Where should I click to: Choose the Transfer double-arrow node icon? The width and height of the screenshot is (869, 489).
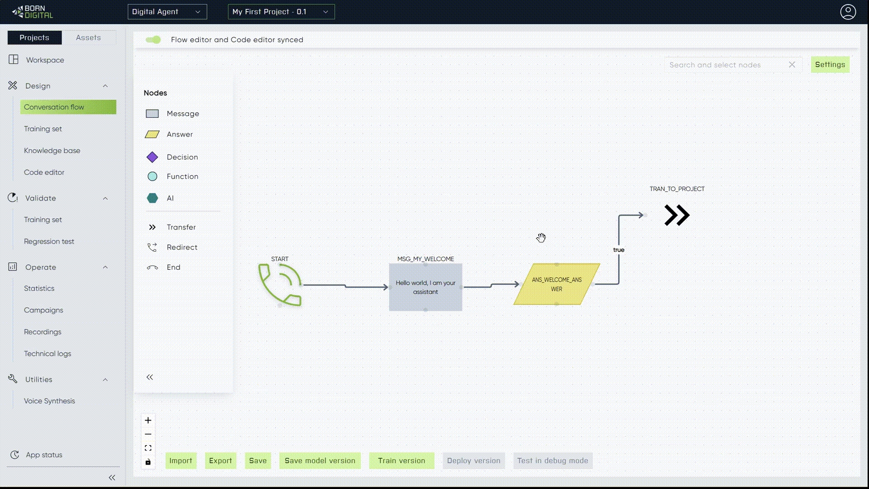tap(152, 227)
